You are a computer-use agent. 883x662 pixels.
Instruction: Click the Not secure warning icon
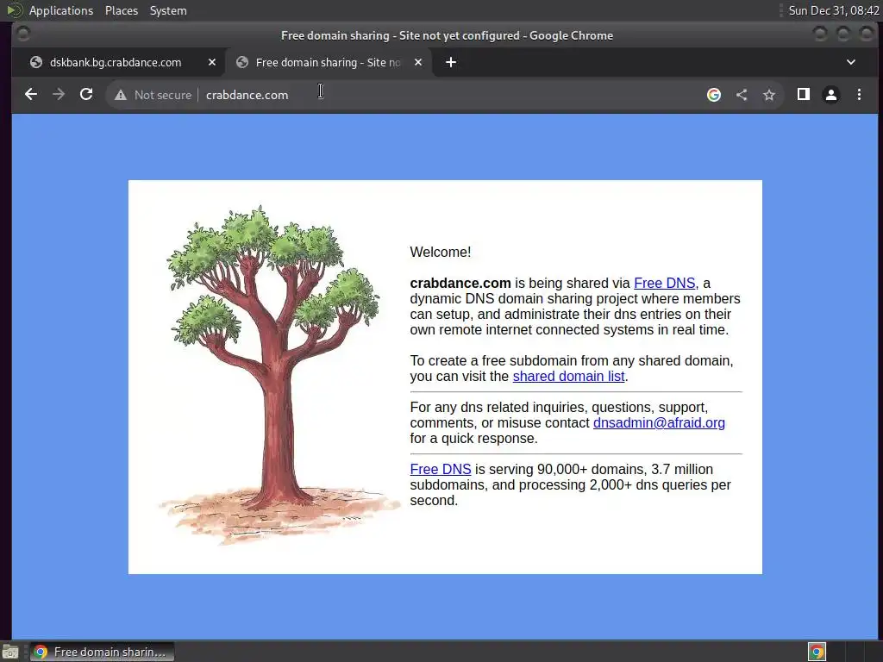pyautogui.click(x=121, y=95)
